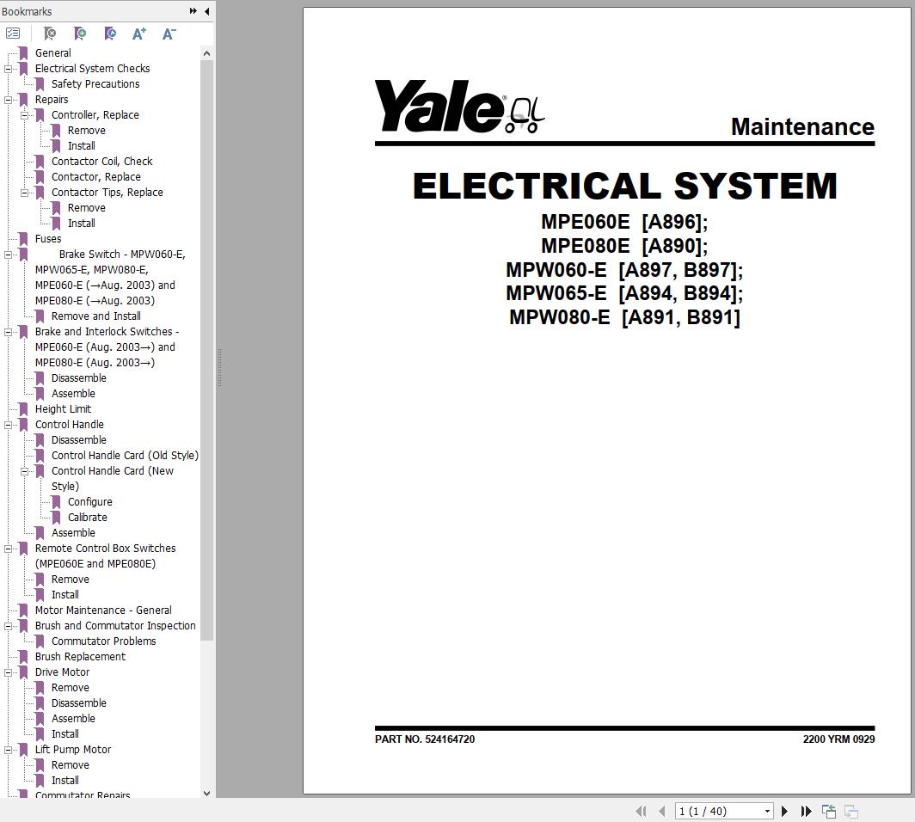Open the panel expand double-chevron menu
Viewport: 915px width, 822px height.
click(193, 11)
